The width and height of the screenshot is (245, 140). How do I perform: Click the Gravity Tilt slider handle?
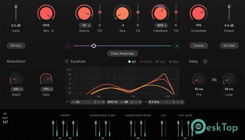click(100, 12)
